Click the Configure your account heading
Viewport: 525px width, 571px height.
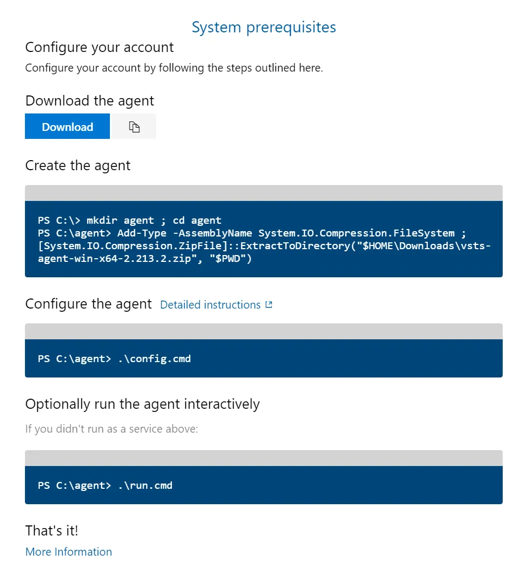click(99, 47)
